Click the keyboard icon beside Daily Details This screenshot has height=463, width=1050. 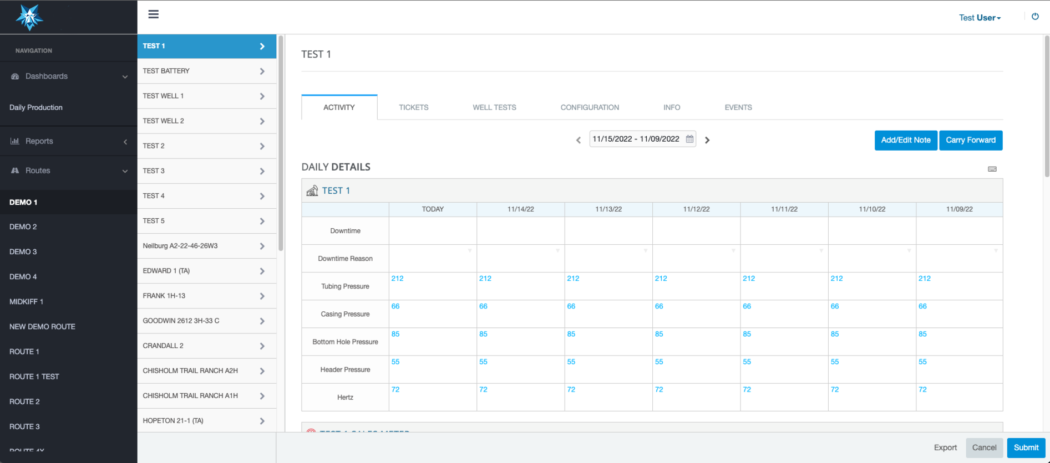click(x=992, y=169)
